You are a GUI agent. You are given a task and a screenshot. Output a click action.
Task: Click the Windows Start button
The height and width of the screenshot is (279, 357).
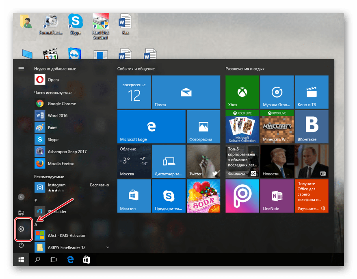coord(21,260)
